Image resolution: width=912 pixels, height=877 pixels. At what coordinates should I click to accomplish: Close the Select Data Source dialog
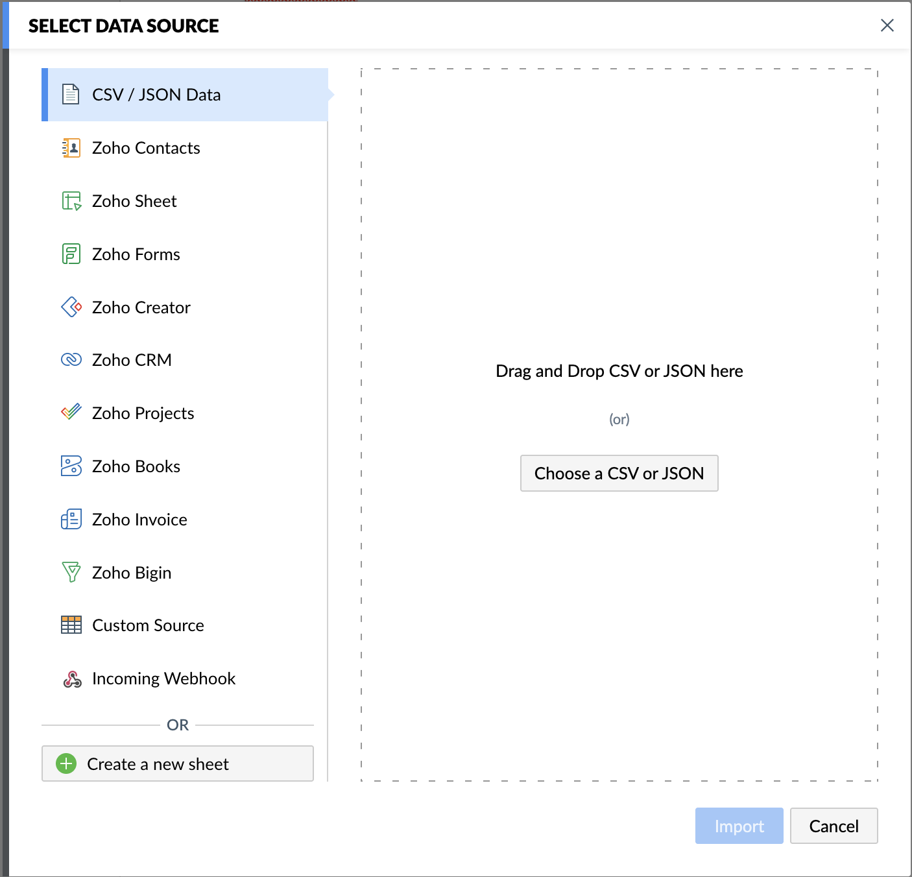click(887, 25)
